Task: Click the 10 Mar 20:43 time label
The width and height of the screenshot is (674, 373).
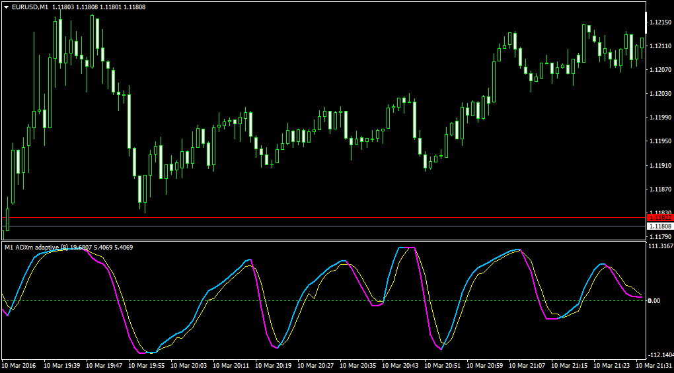Action: pyautogui.click(x=400, y=366)
